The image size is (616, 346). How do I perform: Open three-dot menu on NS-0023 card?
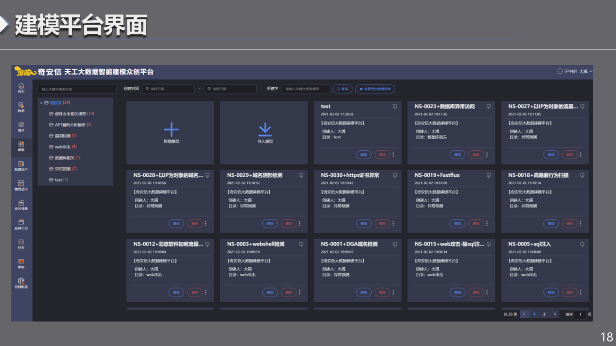(x=487, y=155)
